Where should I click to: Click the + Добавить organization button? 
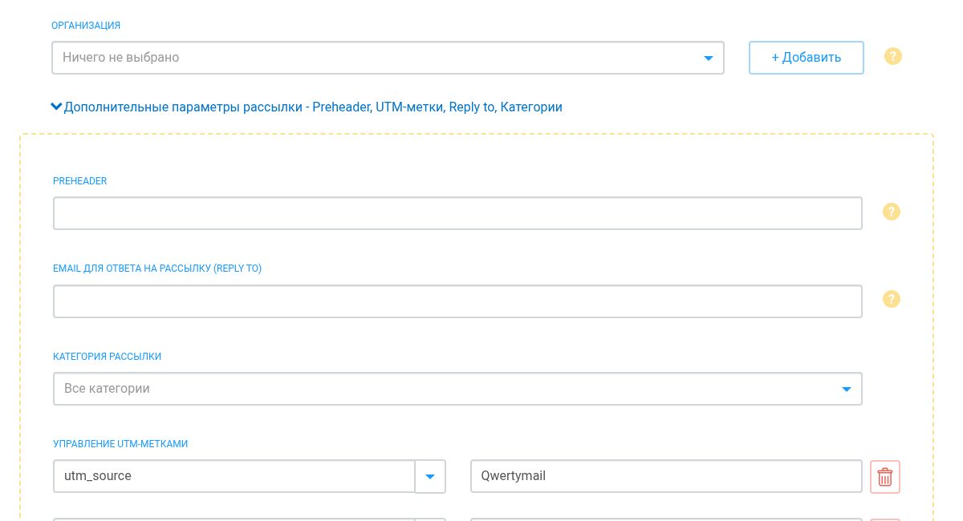807,58
